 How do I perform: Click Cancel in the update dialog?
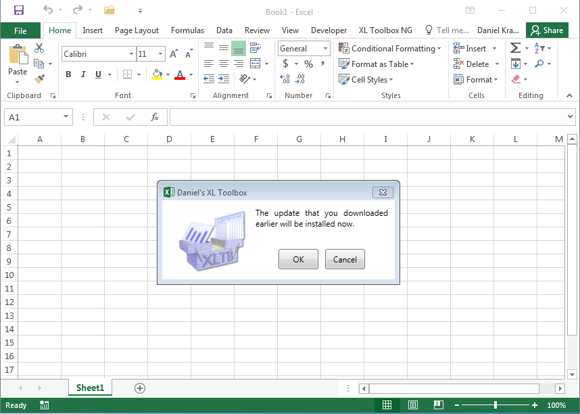click(345, 259)
